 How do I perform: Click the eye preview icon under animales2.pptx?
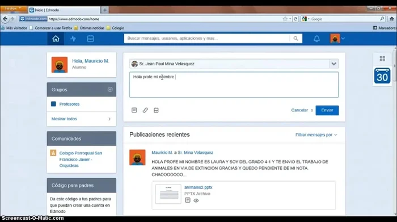(x=196, y=200)
